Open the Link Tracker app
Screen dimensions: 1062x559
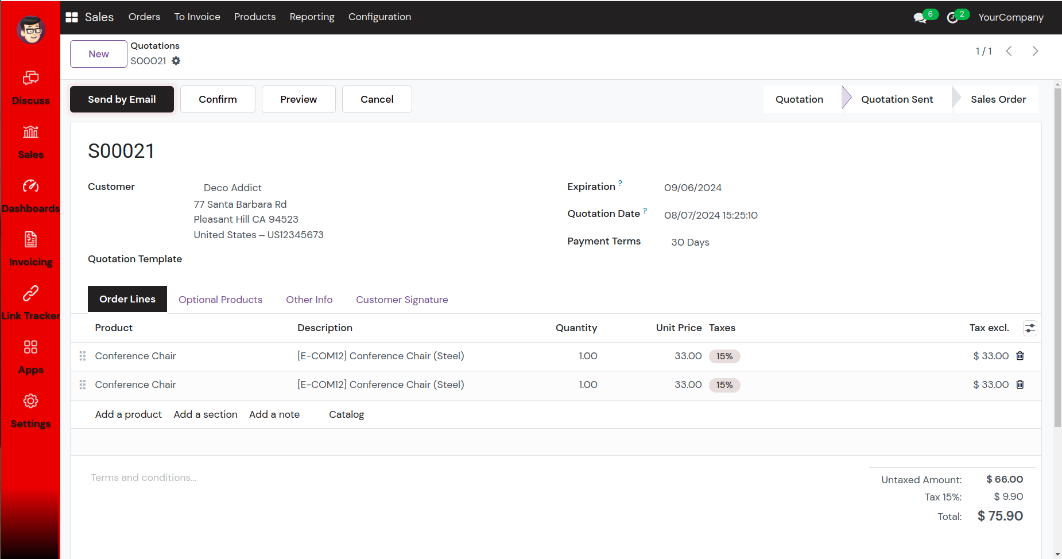coord(30,293)
